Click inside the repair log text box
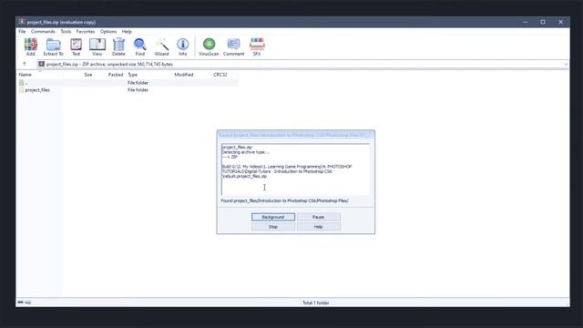This screenshot has height=328, width=583. (295, 169)
